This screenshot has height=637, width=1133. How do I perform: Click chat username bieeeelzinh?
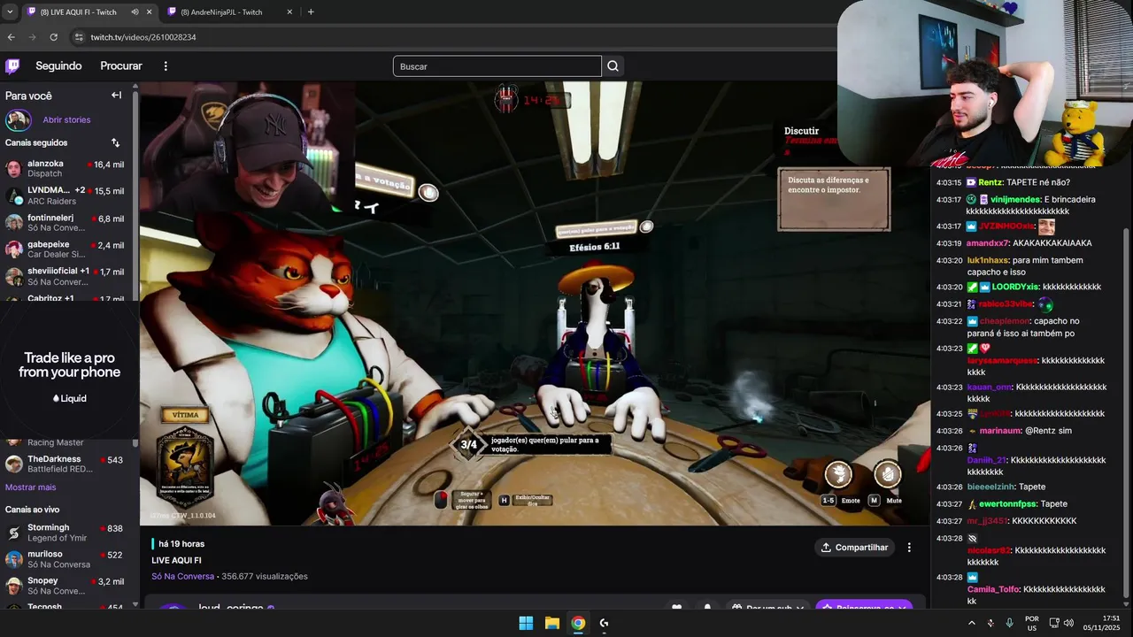(990, 487)
